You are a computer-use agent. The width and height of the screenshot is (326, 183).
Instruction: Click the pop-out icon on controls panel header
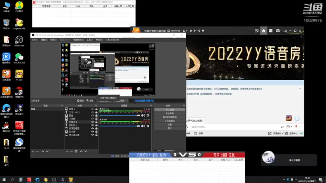(184, 106)
